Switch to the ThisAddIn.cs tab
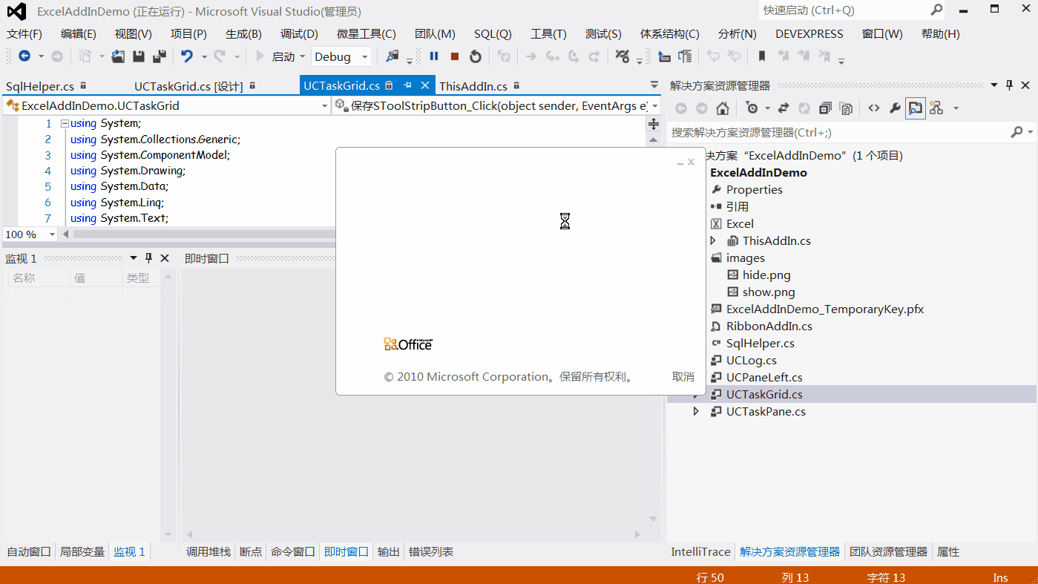The image size is (1038, 584). coord(473,86)
